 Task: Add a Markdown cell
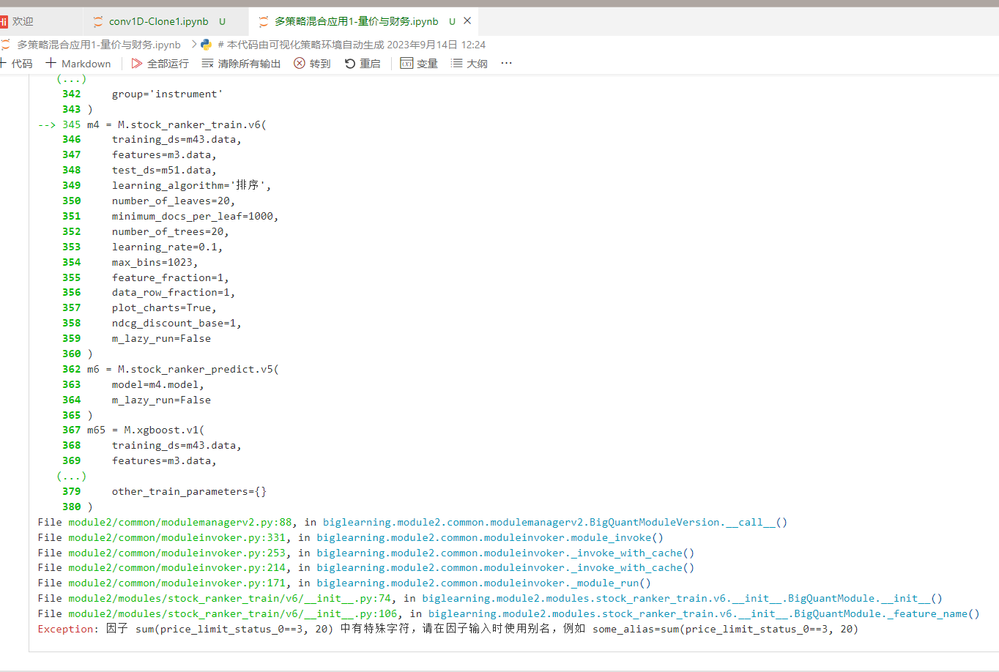coord(78,64)
